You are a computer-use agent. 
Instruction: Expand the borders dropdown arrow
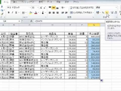click(x=26, y=13)
